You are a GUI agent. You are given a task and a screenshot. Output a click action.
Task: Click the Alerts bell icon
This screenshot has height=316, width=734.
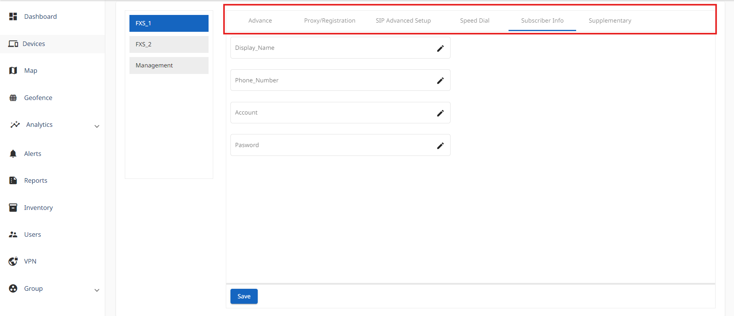pyautogui.click(x=13, y=154)
